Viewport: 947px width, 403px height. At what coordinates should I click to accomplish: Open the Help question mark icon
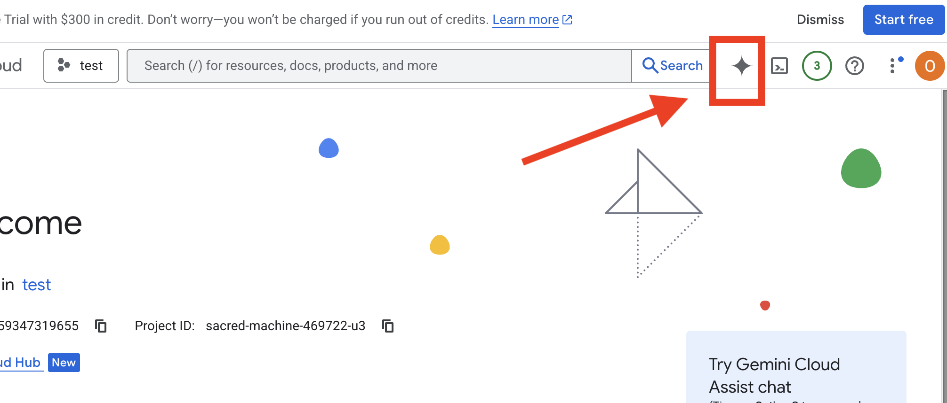point(854,66)
